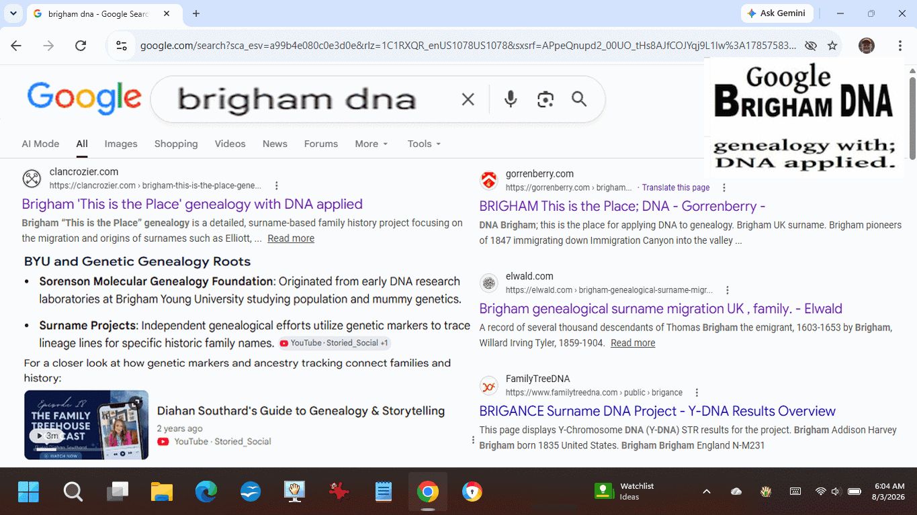917x515 pixels.
Task: Start a voice search with the microphone
Action: click(x=511, y=99)
